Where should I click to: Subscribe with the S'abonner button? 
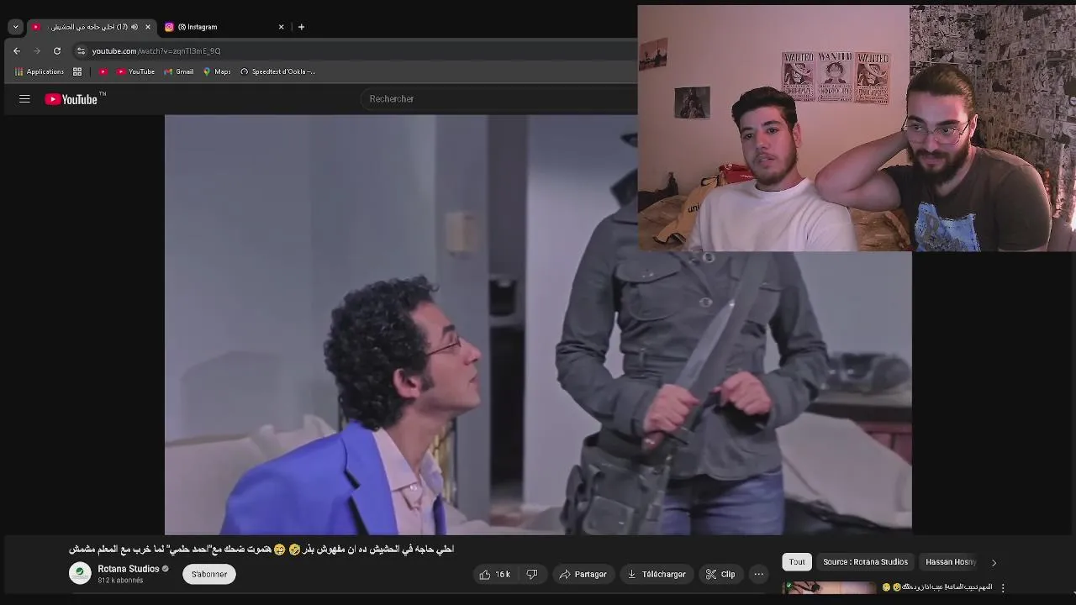tap(209, 575)
